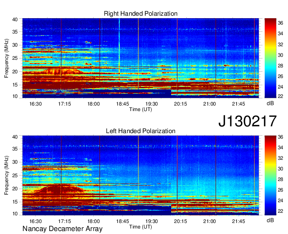
Task: Click the "25" frequency tick of Right Handed plot
Action: click(15, 58)
